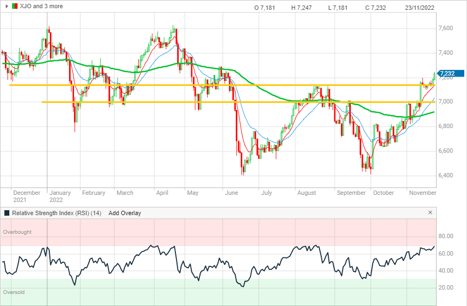The image size is (467, 306).
Task: Click the 7,600 price axis label
Action: tap(446, 28)
